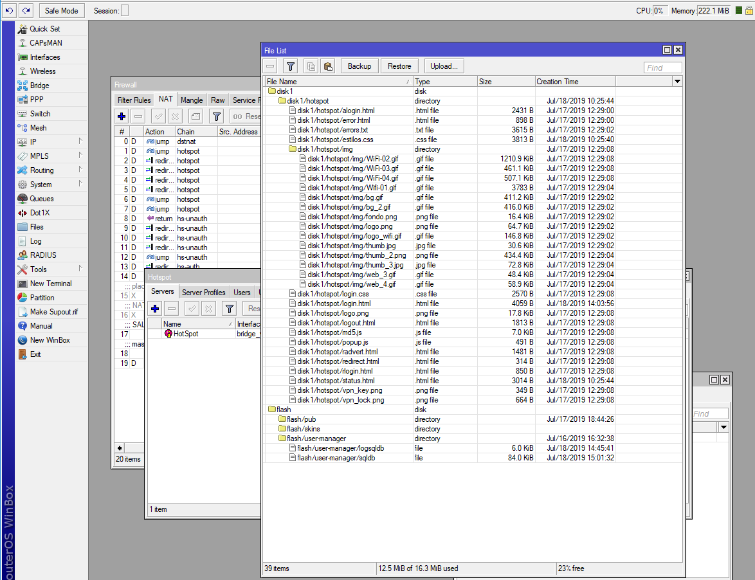Open filter funnel on Hotspot Servers tab
This screenshot has width=755, height=580.
tap(229, 309)
